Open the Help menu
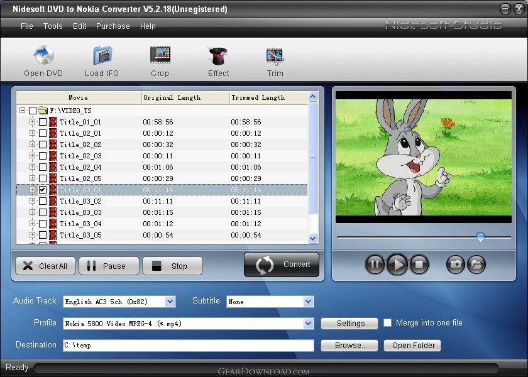The height and width of the screenshot is (377, 528). (148, 26)
